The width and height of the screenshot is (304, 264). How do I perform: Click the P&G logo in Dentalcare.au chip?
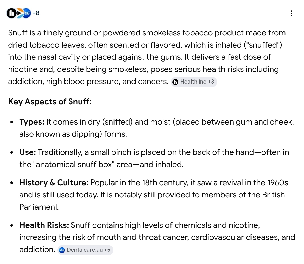[62, 250]
